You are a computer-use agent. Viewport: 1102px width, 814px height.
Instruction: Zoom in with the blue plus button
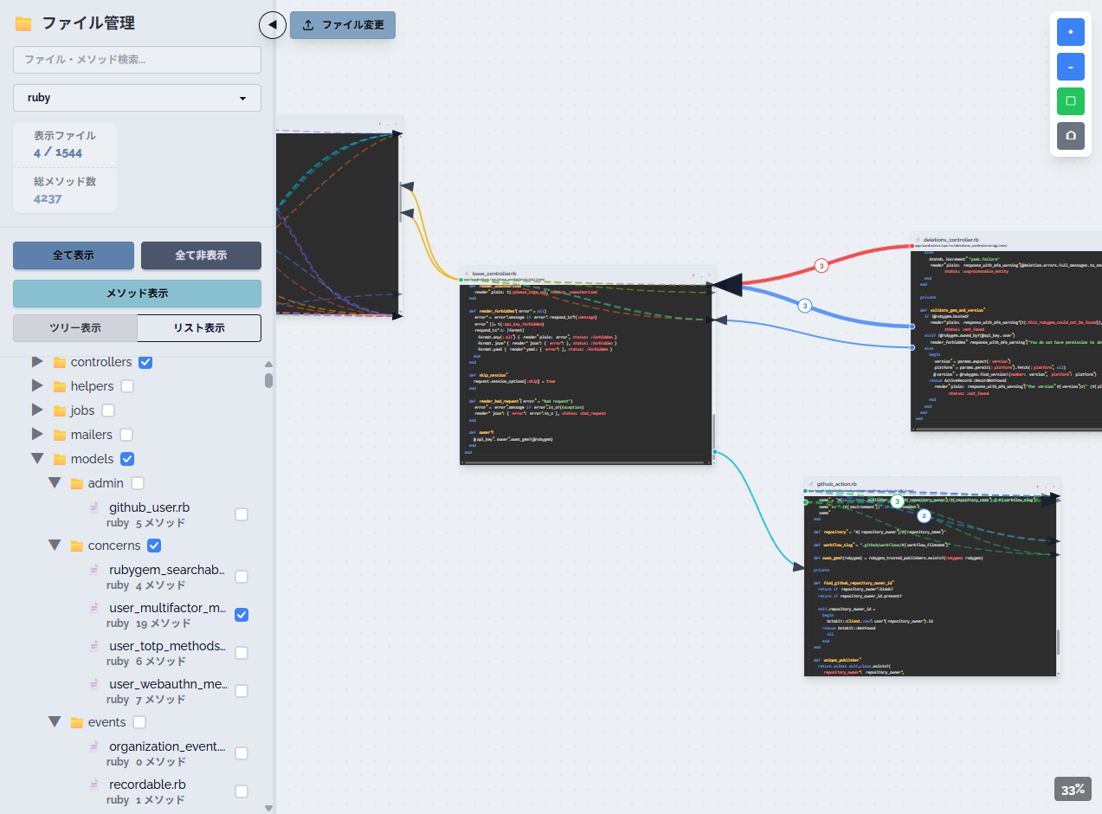1071,32
